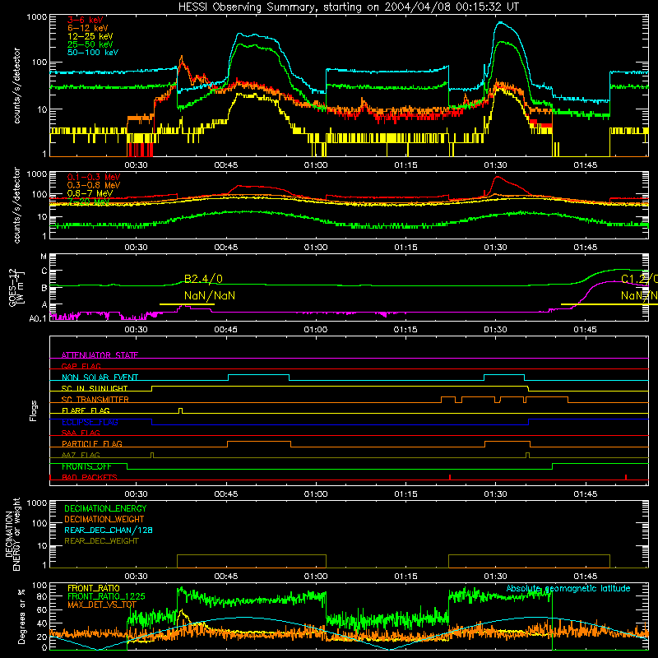The height and width of the screenshot is (658, 658).
Task: Click the REAR_DEC_WEIGHT legend label
Action: pyautogui.click(x=101, y=541)
